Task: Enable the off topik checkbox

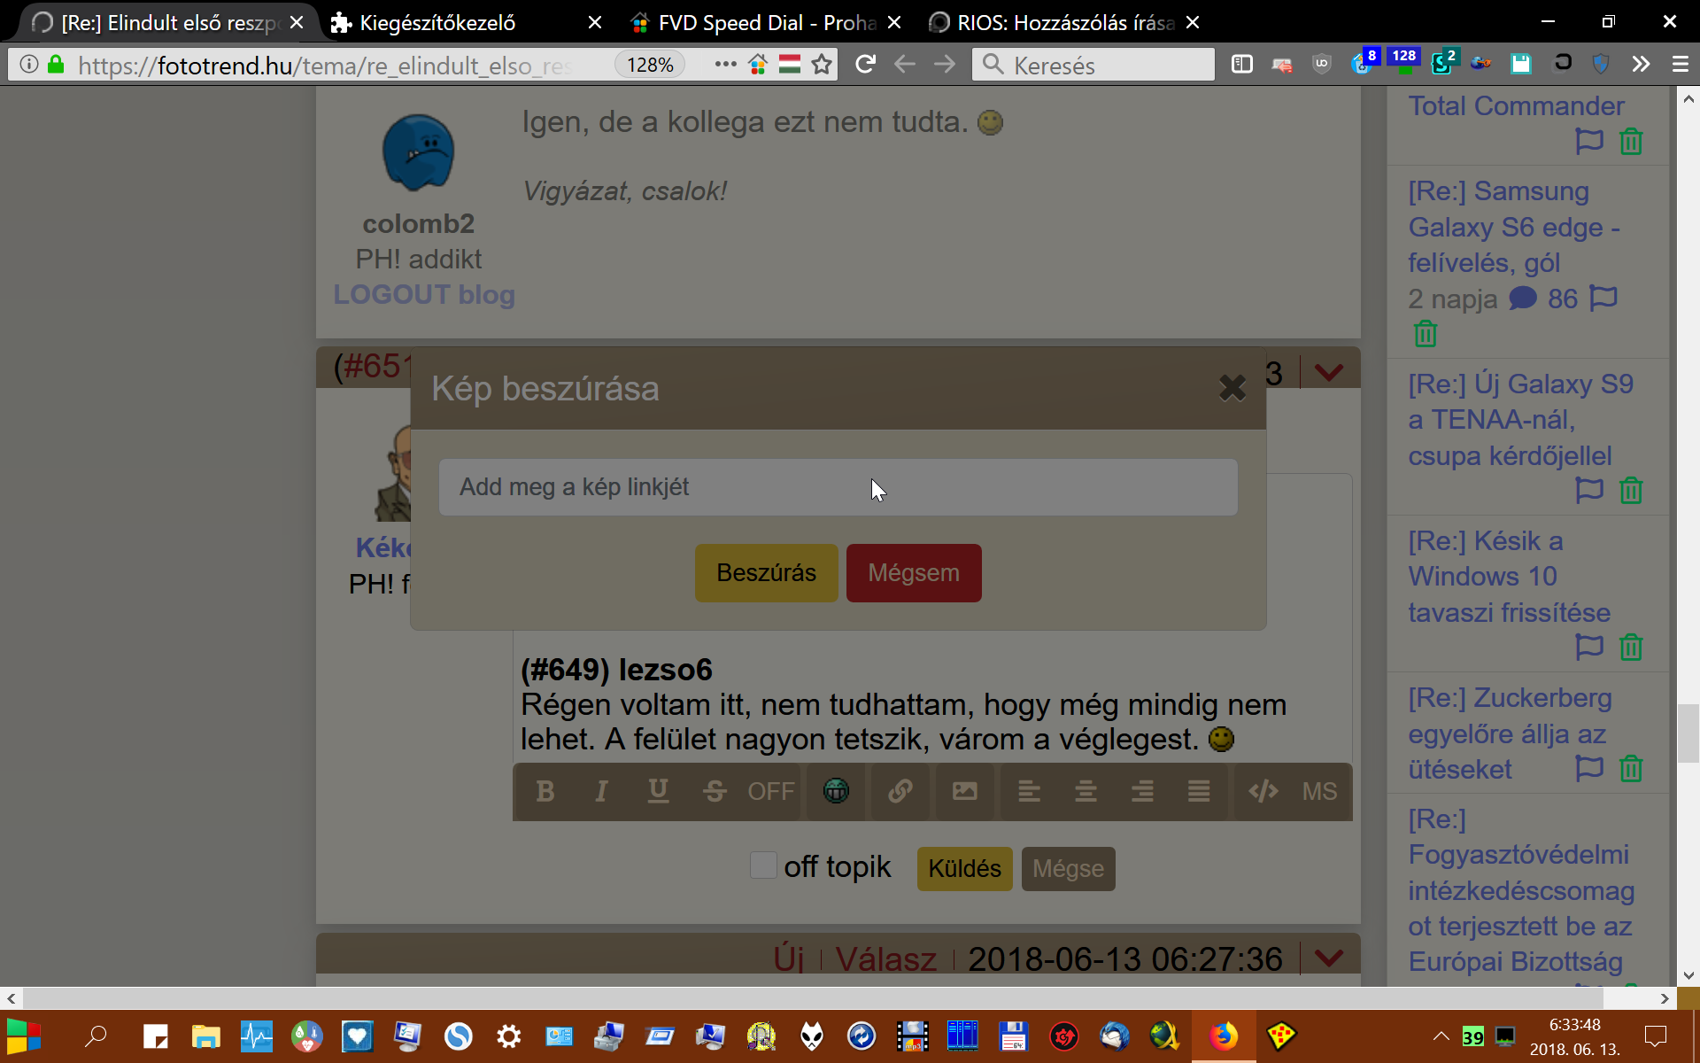Action: click(762, 865)
